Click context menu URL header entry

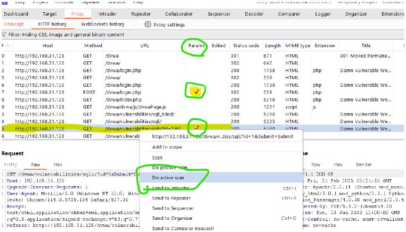222,137
